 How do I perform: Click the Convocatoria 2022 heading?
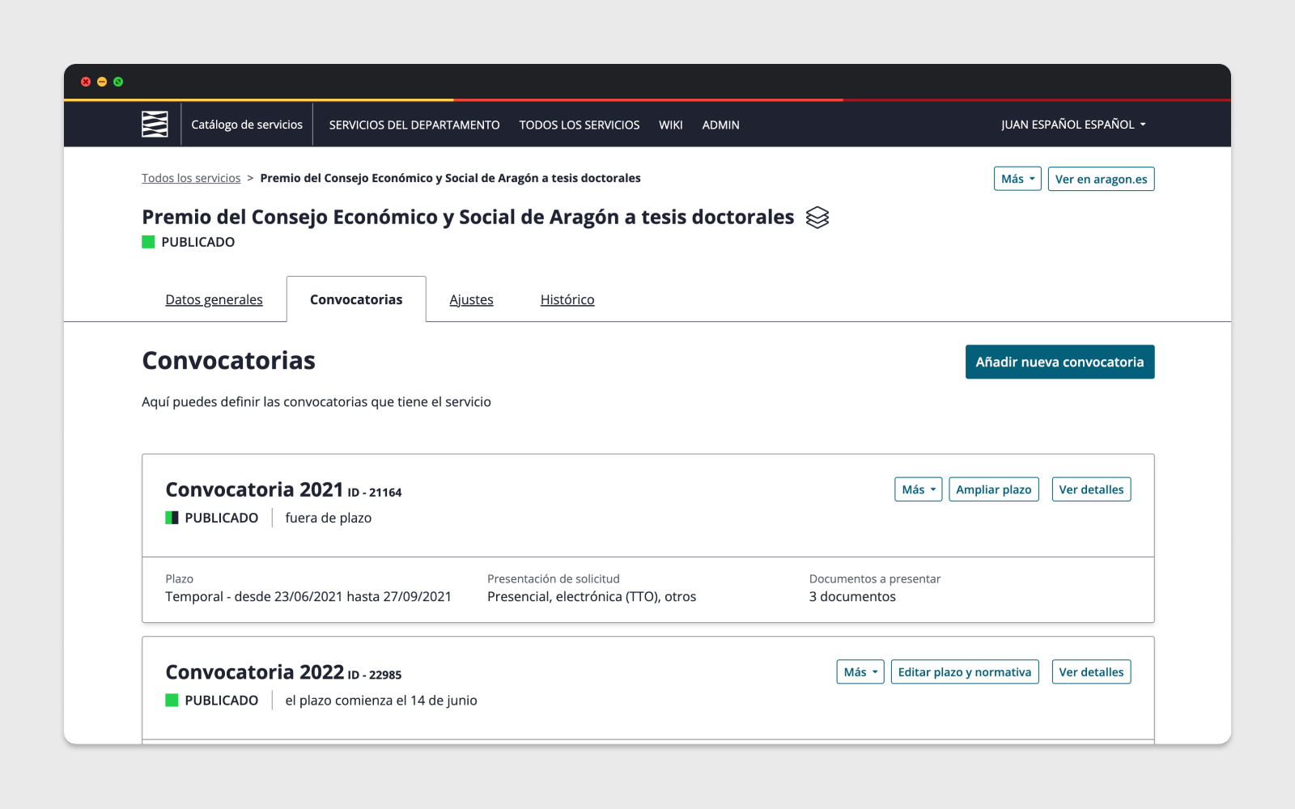254,672
